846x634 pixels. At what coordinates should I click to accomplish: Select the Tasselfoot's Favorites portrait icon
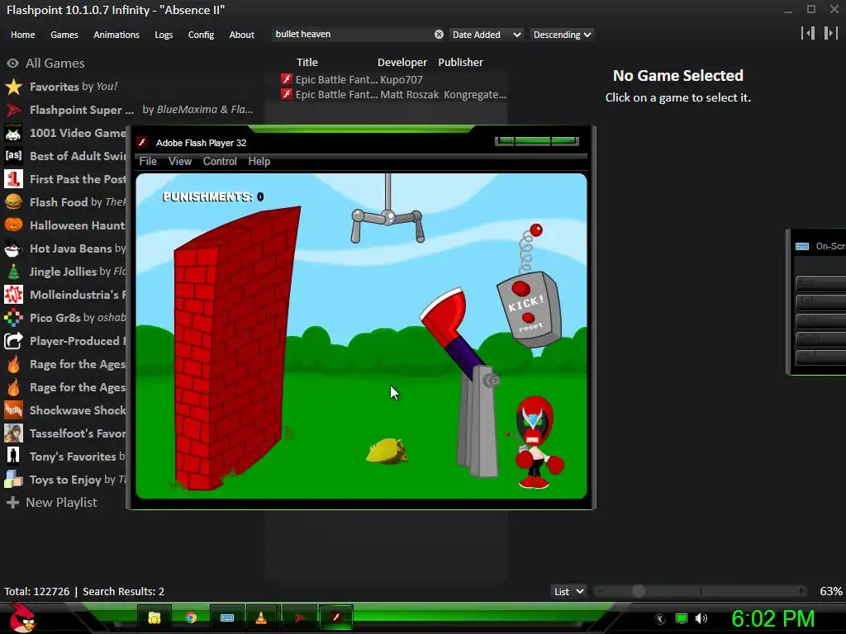pos(13,433)
